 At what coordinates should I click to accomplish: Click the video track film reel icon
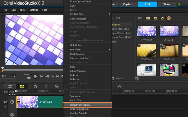(12, 102)
